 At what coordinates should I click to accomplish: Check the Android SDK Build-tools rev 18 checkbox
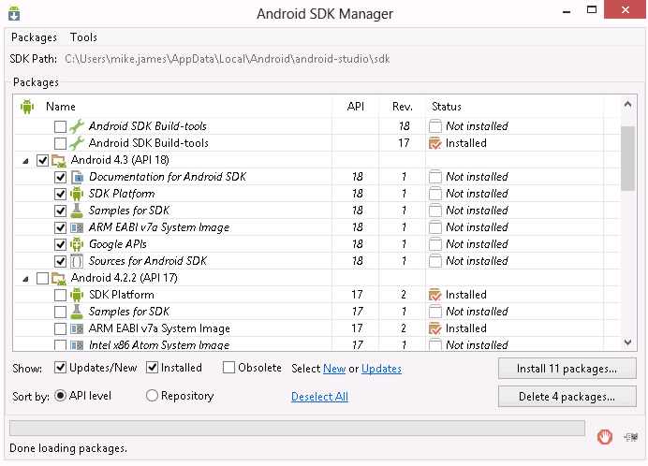coord(60,126)
